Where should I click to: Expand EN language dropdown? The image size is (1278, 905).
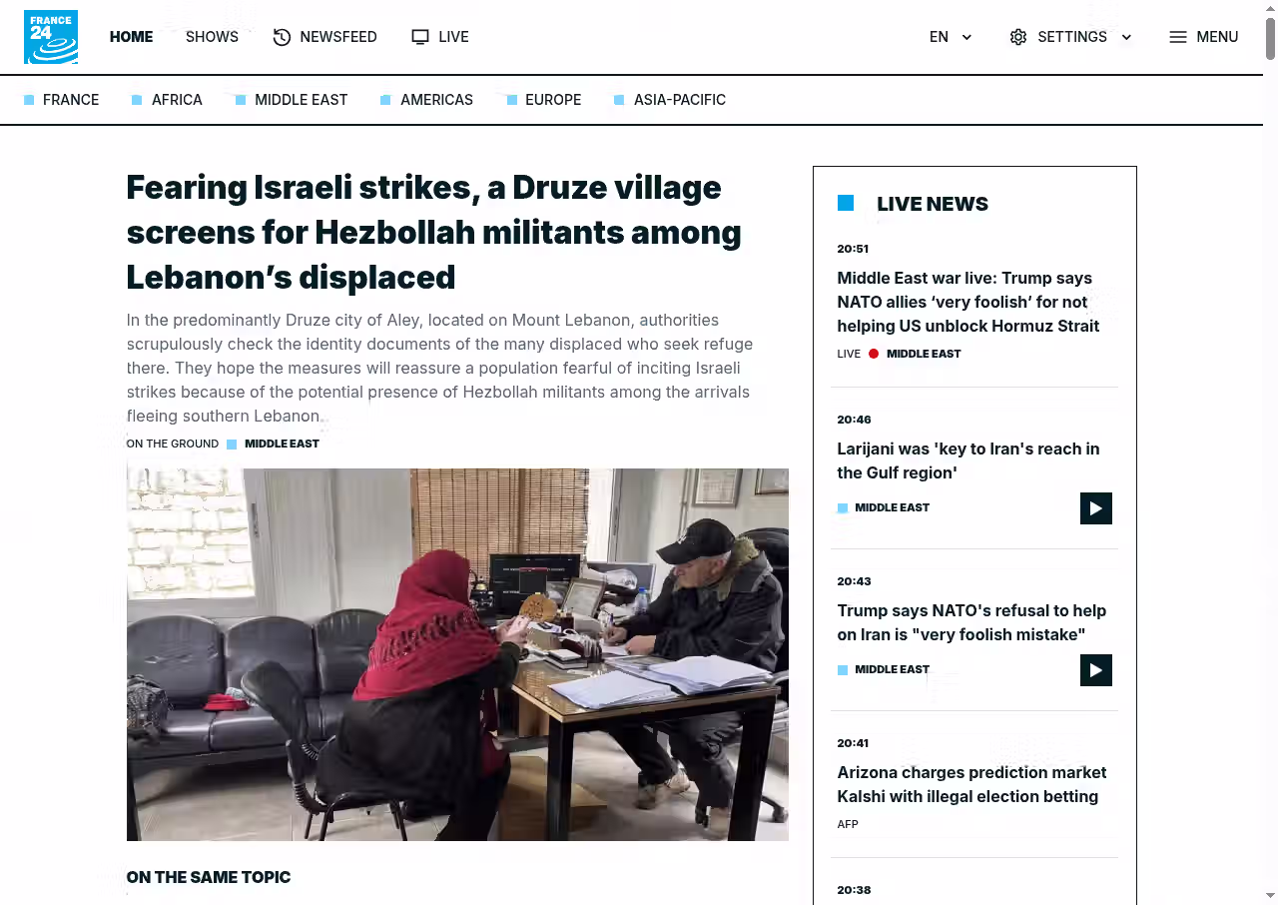point(952,37)
